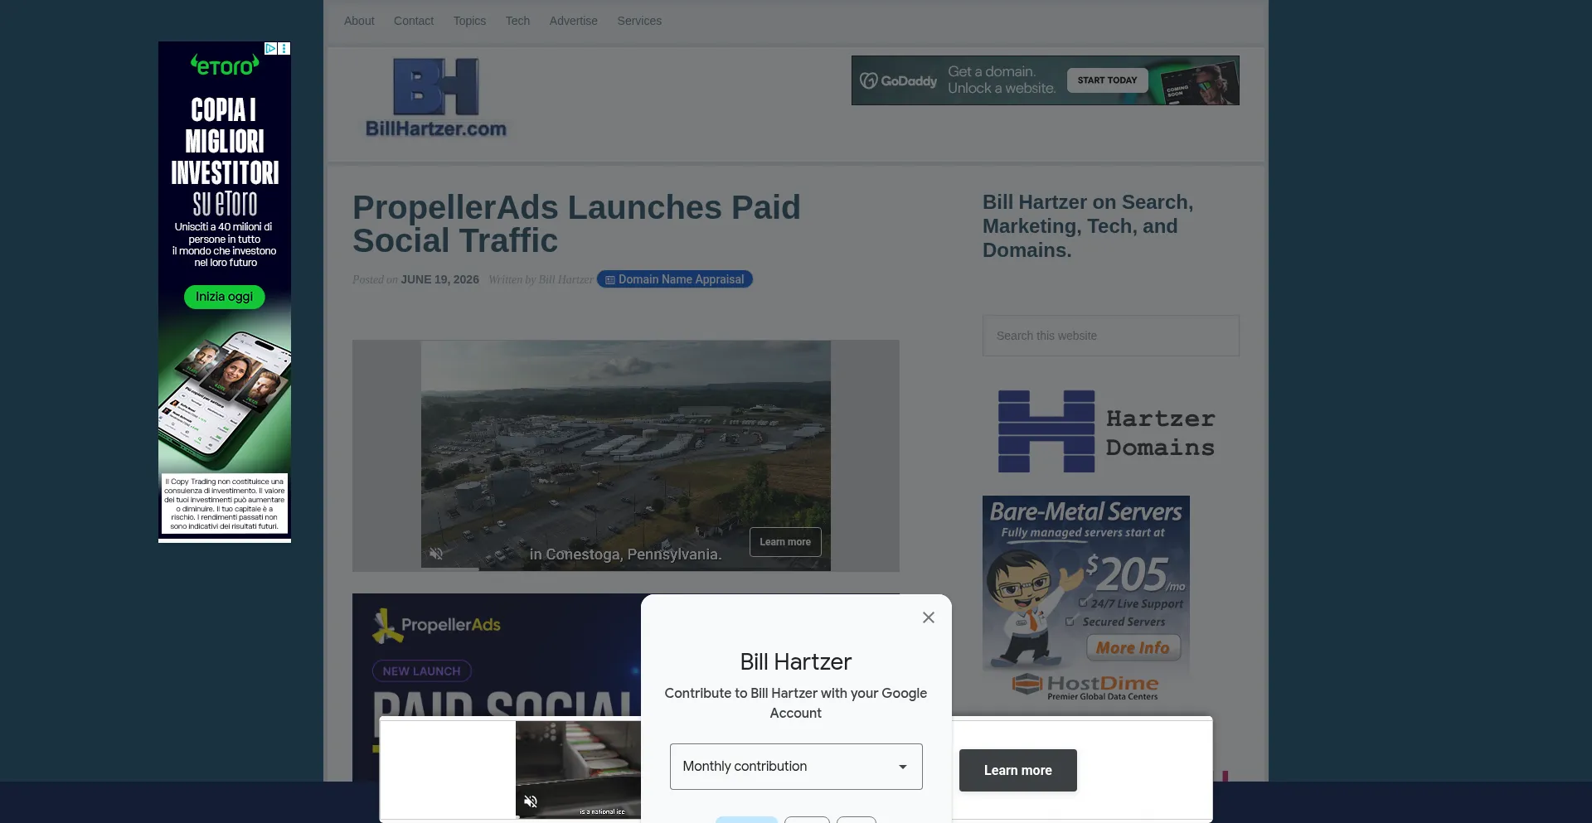
Task: Click Learn more in the bottom ad bar
Action: click(x=1017, y=771)
